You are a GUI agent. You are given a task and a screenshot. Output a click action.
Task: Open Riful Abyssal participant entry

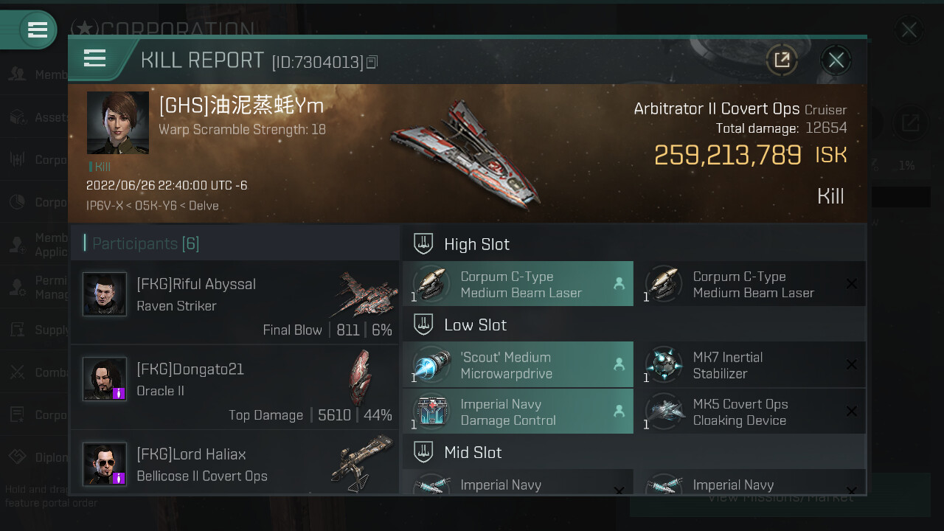(235, 302)
